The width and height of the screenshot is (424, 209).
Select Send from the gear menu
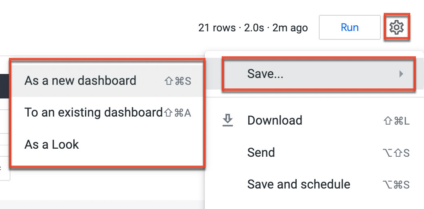click(x=261, y=152)
